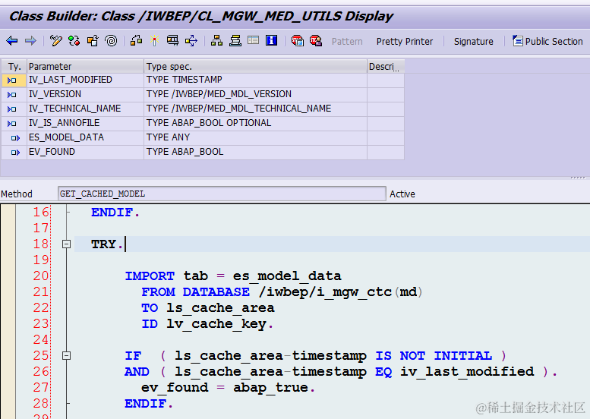Click the IS NOT INITIAL keywords on line 25
This screenshot has width=590, height=419.
tap(434, 356)
